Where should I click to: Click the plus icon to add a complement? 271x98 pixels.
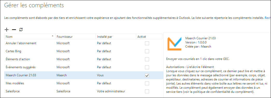coord(6,30)
